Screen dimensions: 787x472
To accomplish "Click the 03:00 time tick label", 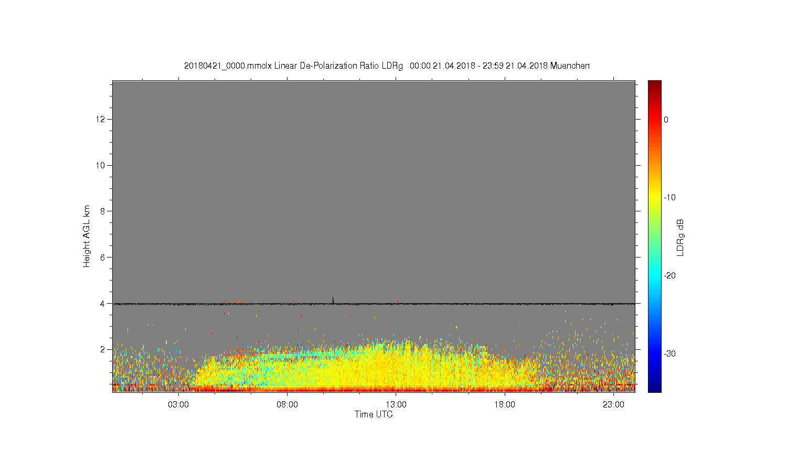I will click(178, 405).
